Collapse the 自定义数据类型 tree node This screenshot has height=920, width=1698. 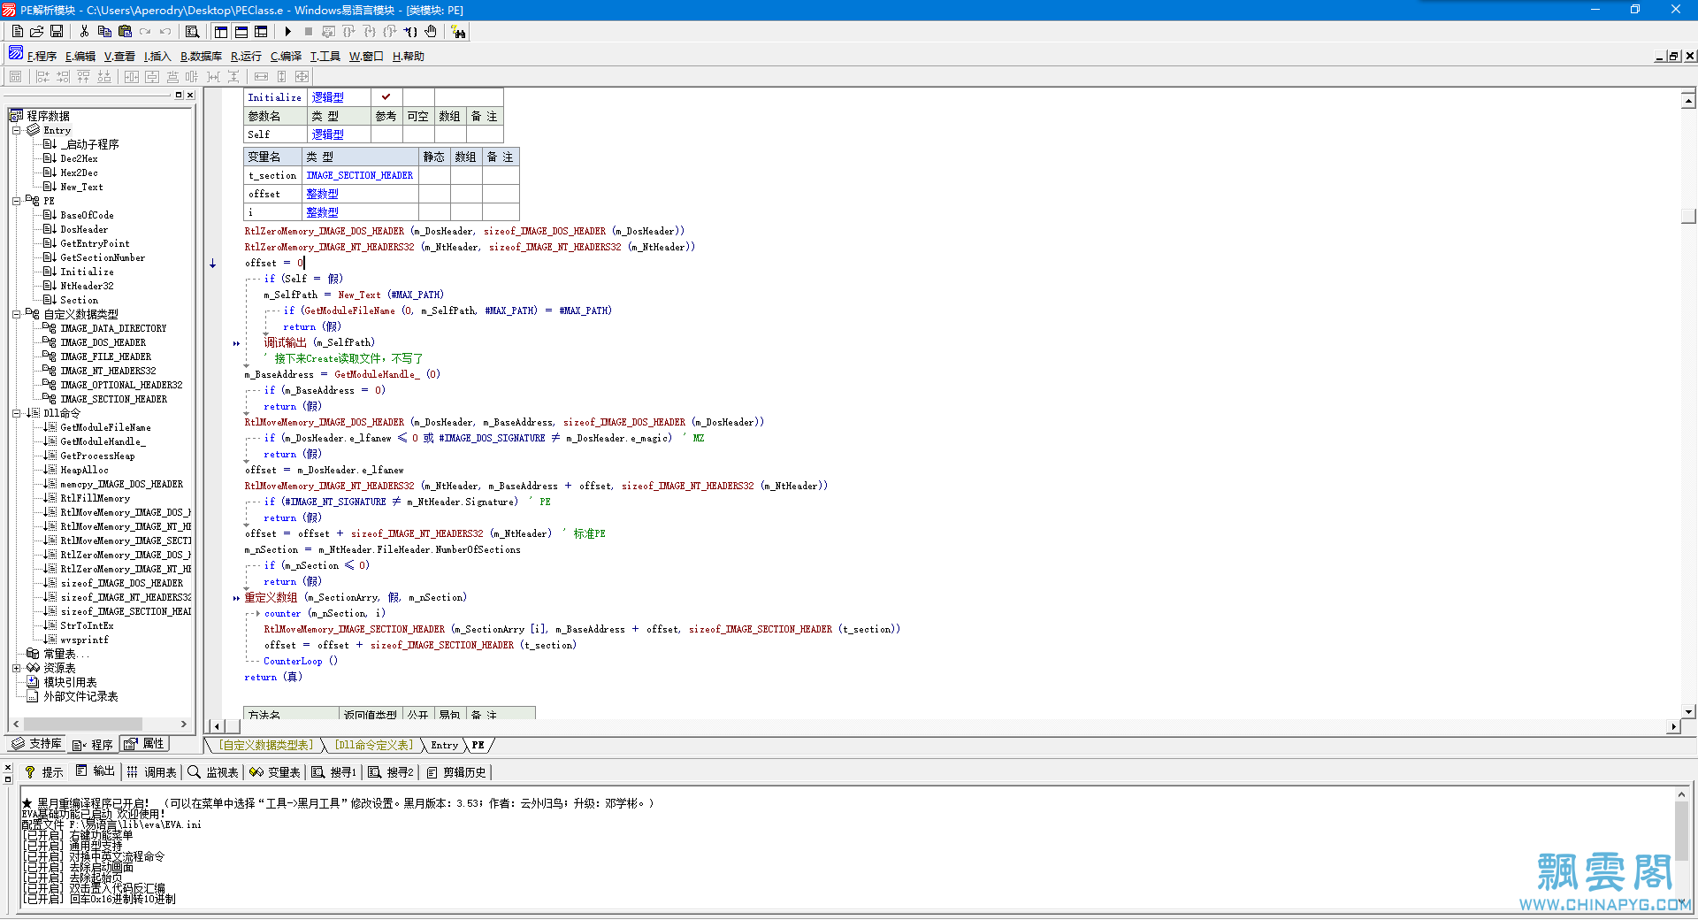click(x=16, y=314)
